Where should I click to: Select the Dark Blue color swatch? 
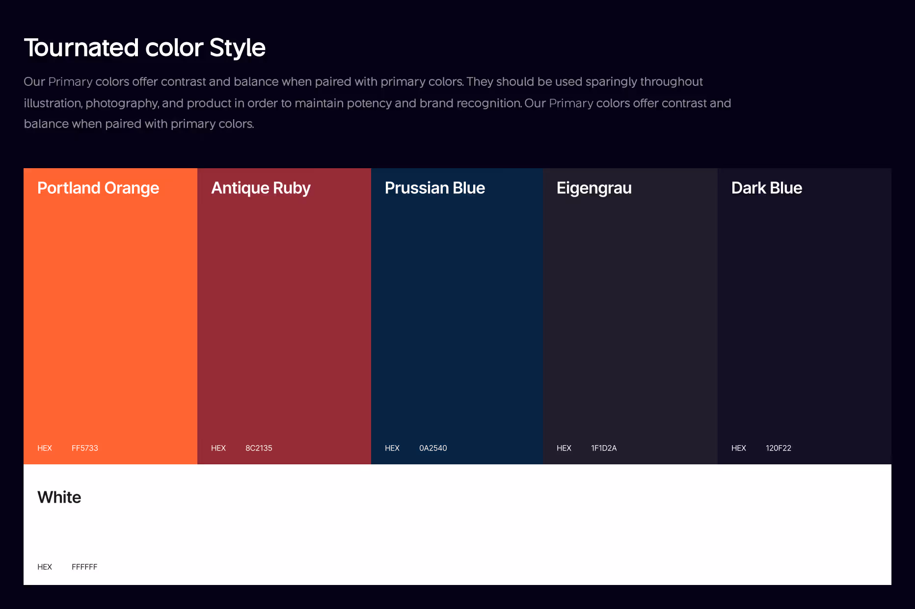pyautogui.click(x=805, y=316)
